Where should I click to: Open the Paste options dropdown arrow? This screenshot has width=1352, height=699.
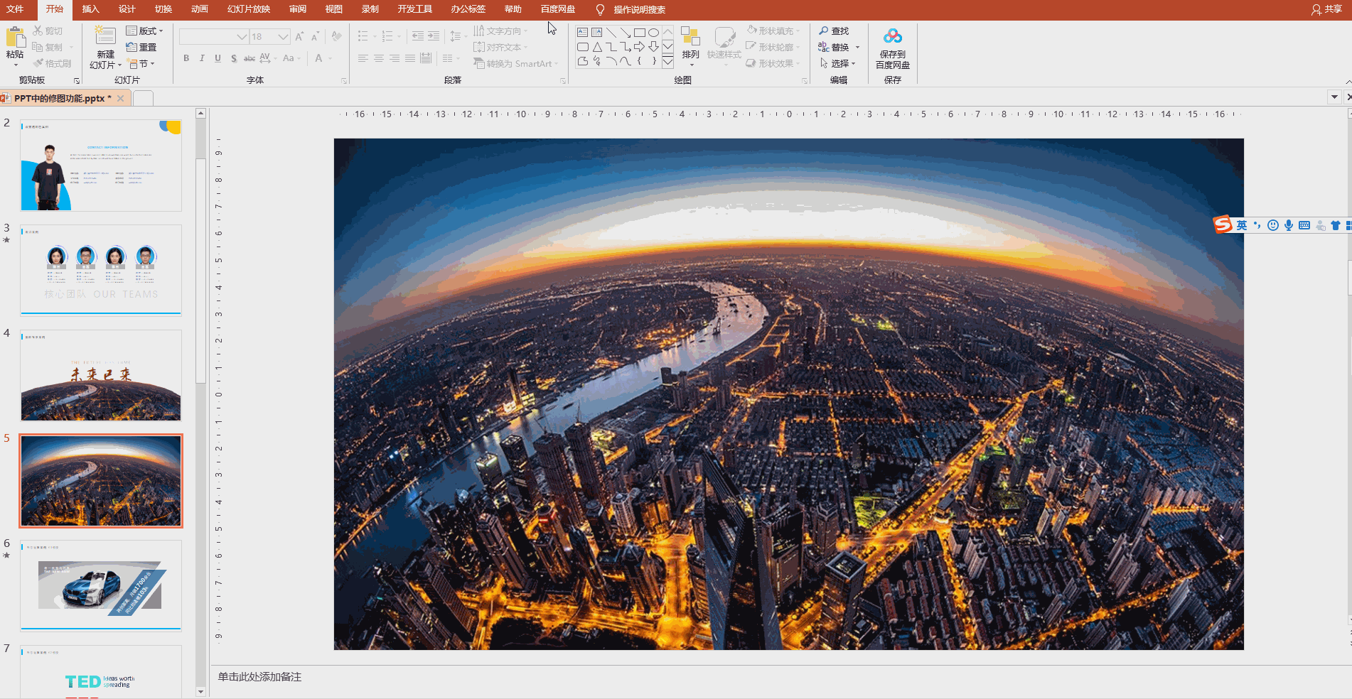click(x=15, y=65)
